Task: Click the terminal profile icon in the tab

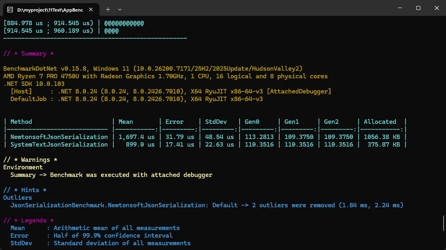Action: 10,9
